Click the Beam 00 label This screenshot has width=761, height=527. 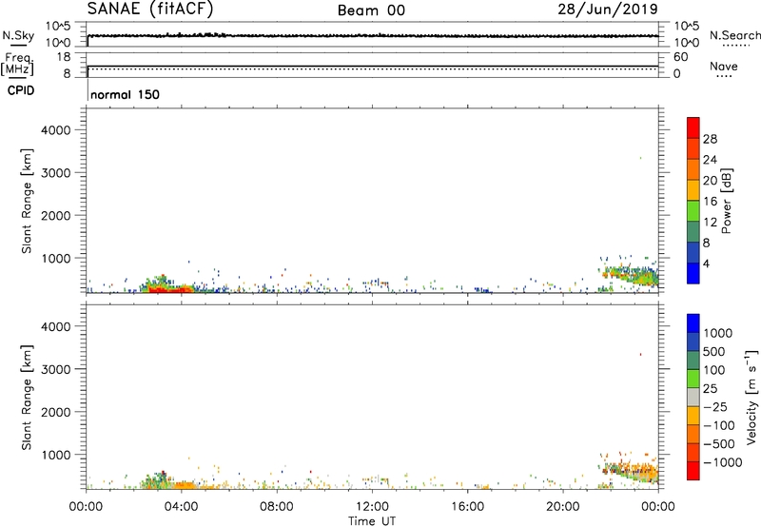(x=371, y=10)
